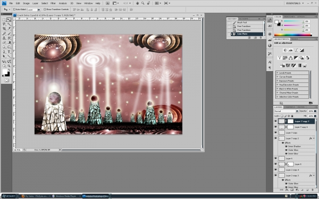Screen dimensions: 319x199
Task: Enable Show Transform Controls checkbox
Action: point(45,10)
